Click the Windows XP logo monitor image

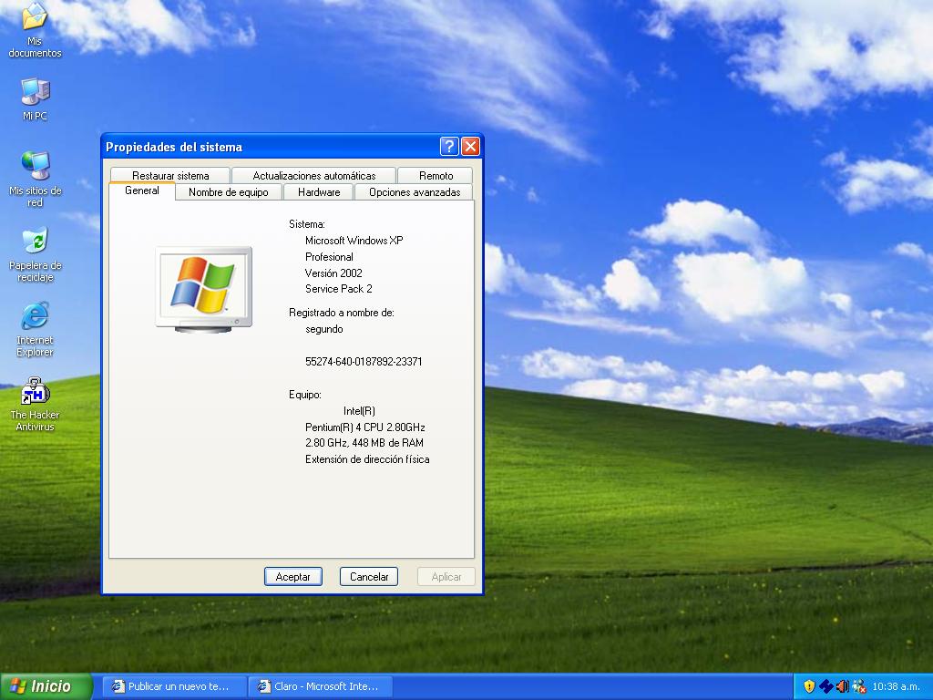203,289
